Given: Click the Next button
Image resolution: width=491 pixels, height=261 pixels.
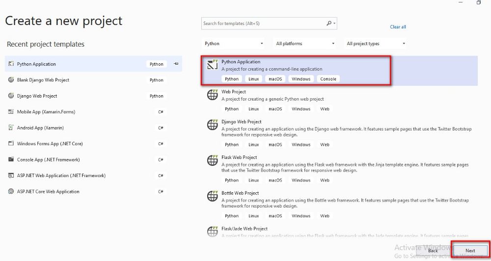Looking at the screenshot, I should tap(470, 251).
